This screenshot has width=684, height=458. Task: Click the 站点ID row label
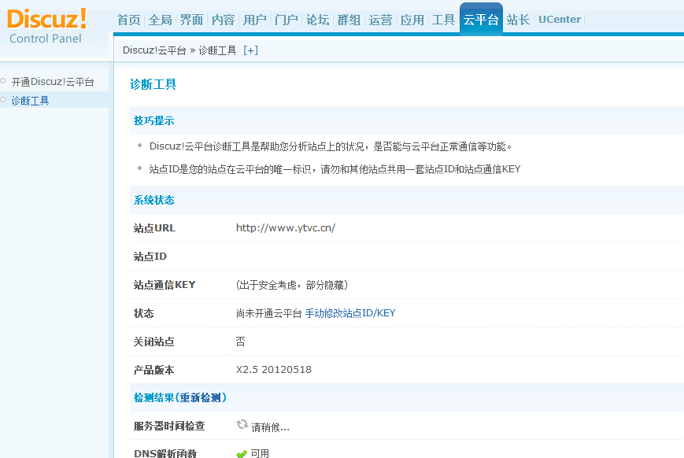[150, 257]
